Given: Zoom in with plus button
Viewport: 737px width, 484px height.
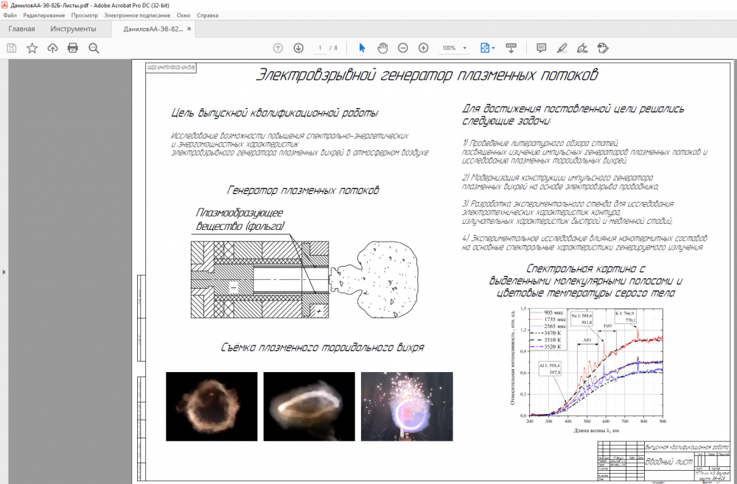Looking at the screenshot, I should pos(423,48).
